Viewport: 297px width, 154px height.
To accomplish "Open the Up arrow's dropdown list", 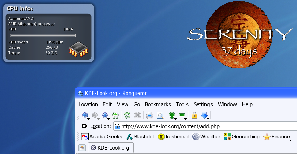I will point(108,119).
